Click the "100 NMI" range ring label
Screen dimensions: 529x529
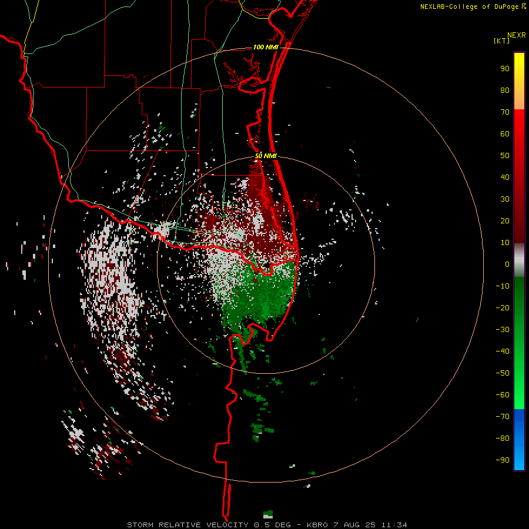tap(266, 47)
